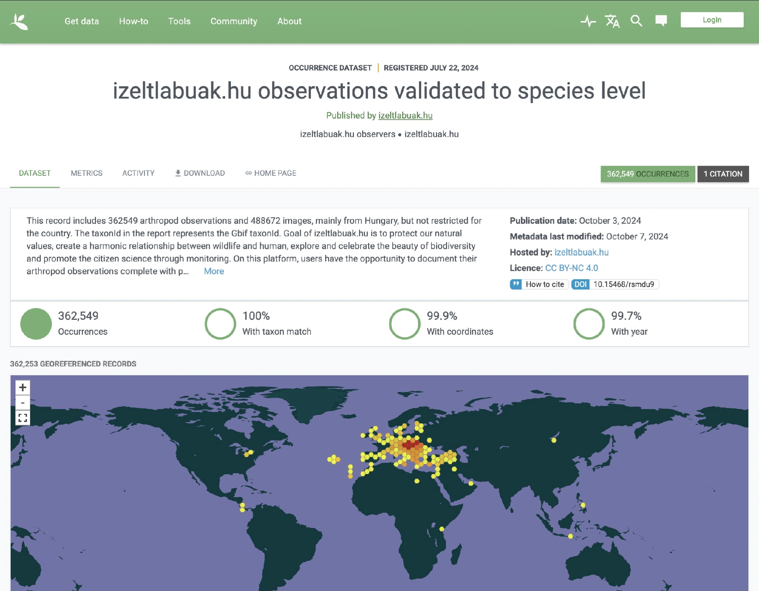This screenshot has height=591, width=759.
Task: Expand the map to fullscreen
Action: click(x=22, y=418)
